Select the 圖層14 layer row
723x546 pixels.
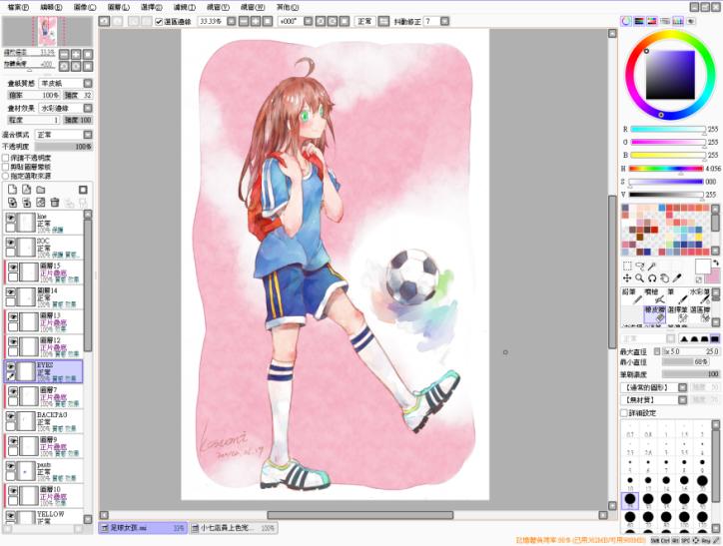click(x=43, y=297)
